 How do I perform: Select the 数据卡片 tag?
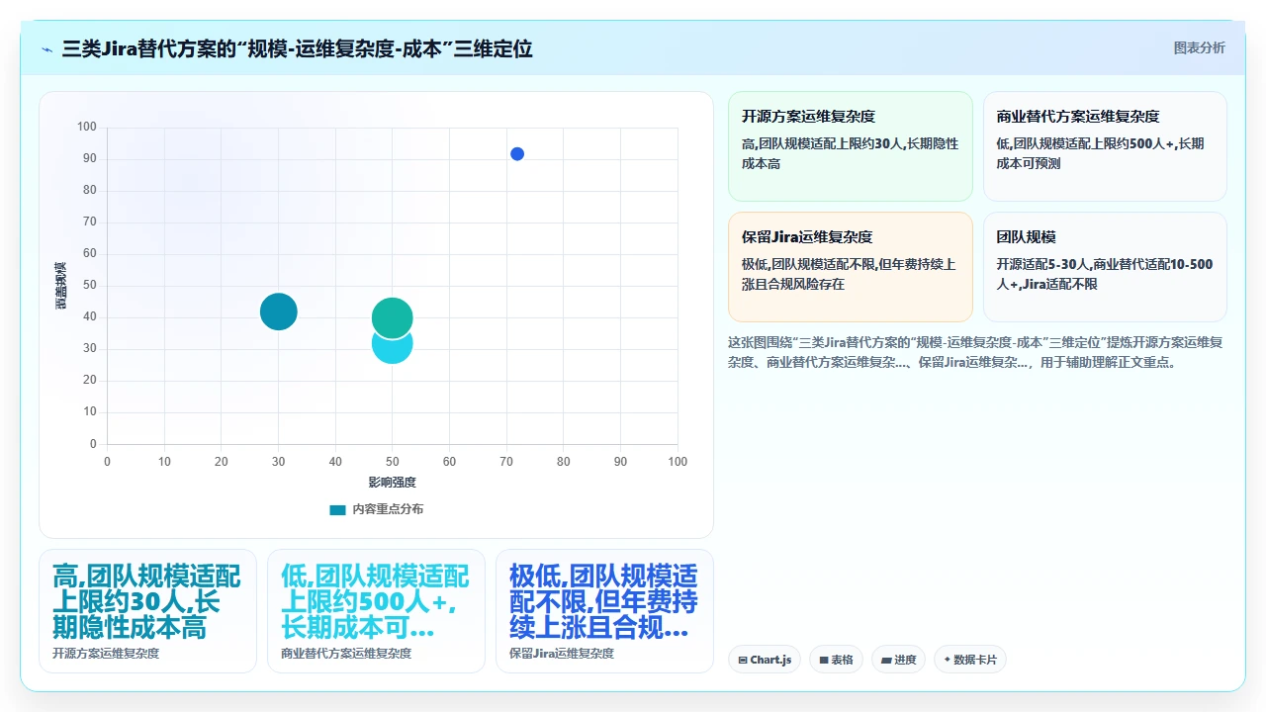point(969,660)
